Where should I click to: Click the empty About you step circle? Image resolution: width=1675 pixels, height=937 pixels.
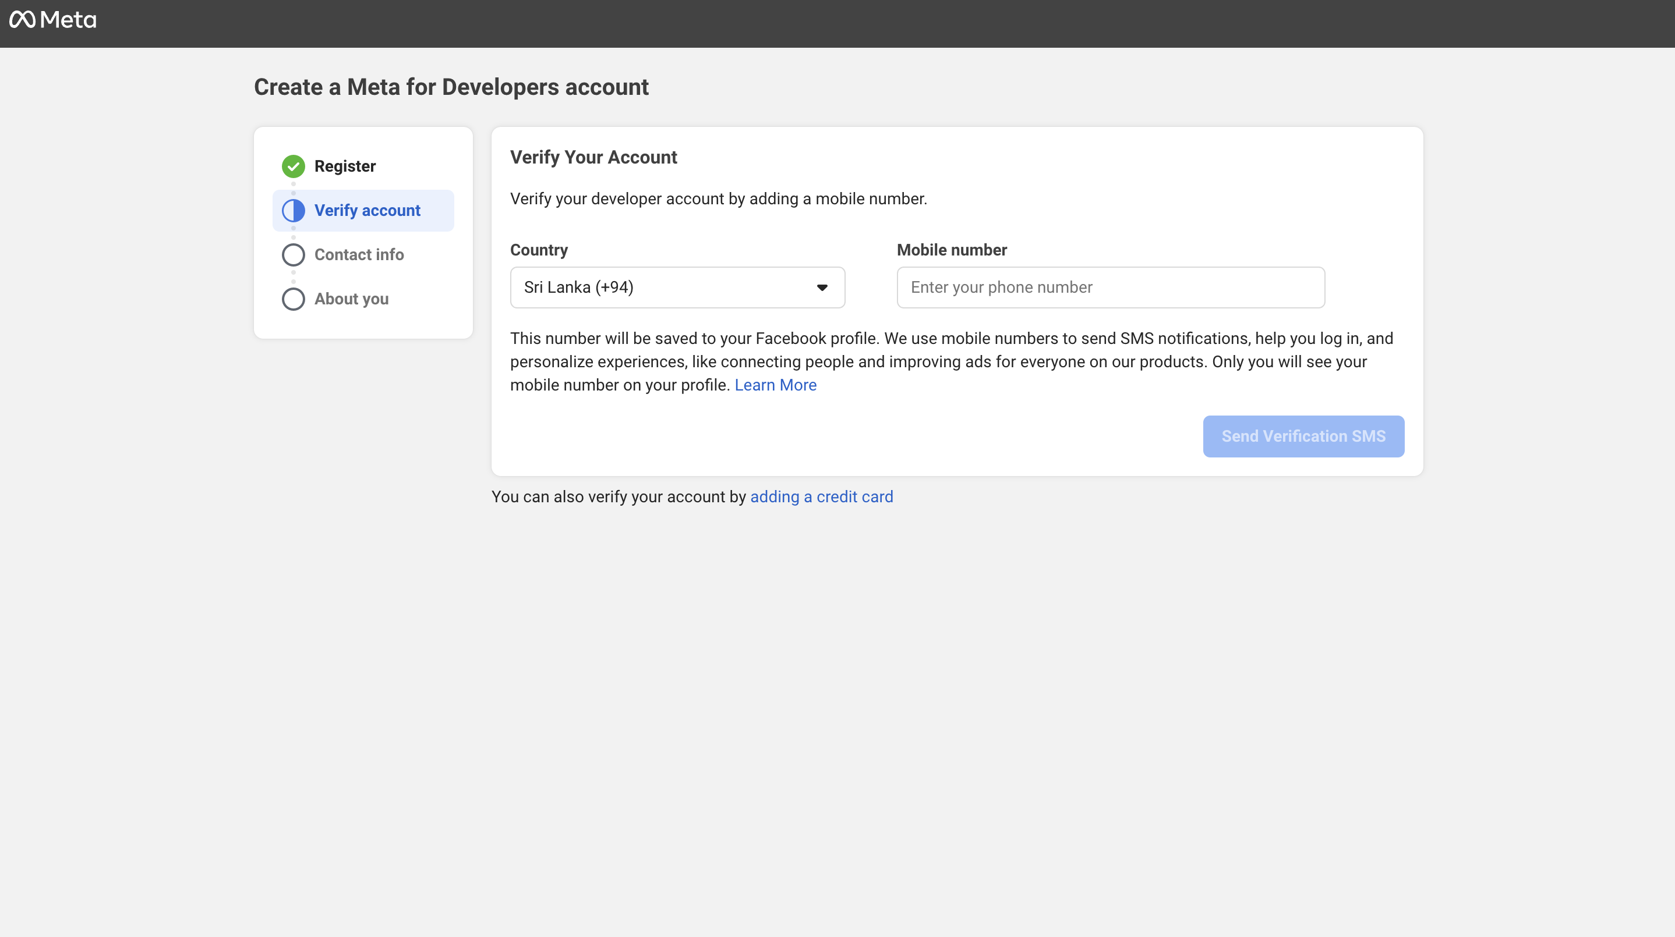[294, 299]
